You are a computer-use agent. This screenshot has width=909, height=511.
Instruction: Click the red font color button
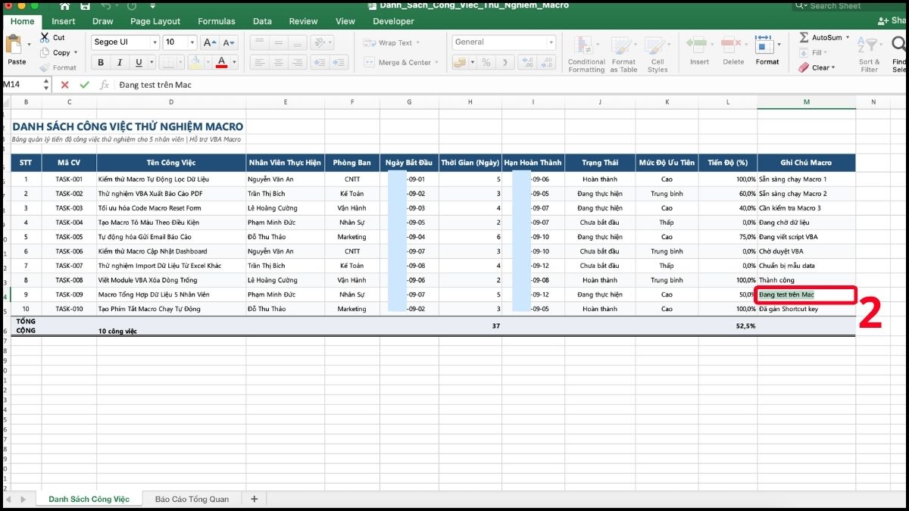[221, 63]
